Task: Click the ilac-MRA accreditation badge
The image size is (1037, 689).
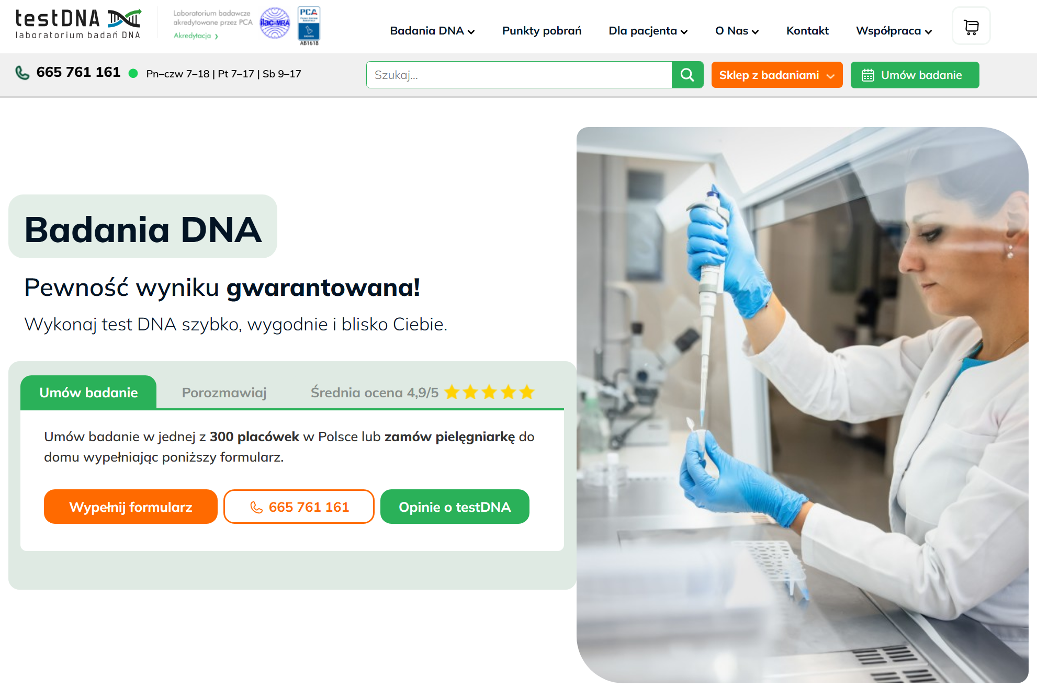Action: tap(275, 23)
